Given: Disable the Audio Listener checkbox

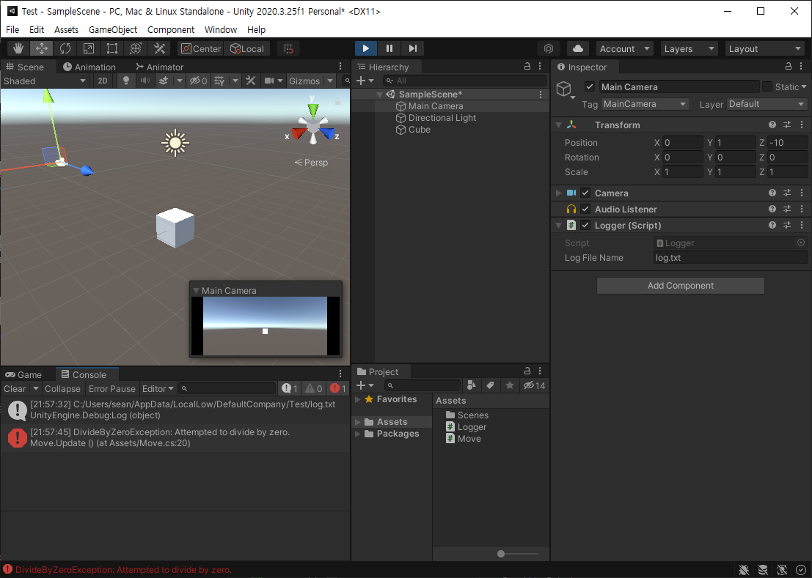Looking at the screenshot, I should pos(585,209).
